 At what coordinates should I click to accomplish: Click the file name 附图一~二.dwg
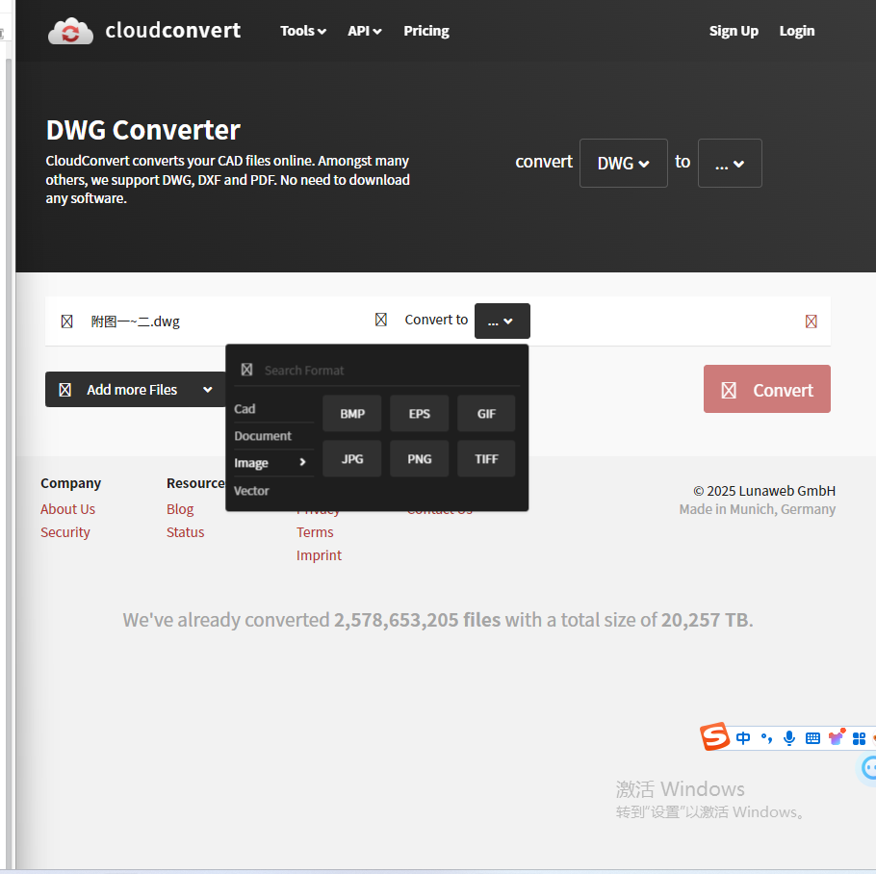(x=135, y=321)
